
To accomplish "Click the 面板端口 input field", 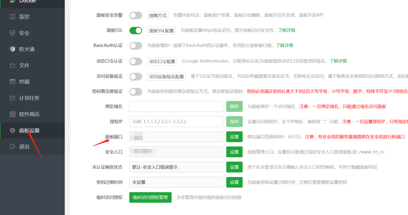I will (176, 137).
